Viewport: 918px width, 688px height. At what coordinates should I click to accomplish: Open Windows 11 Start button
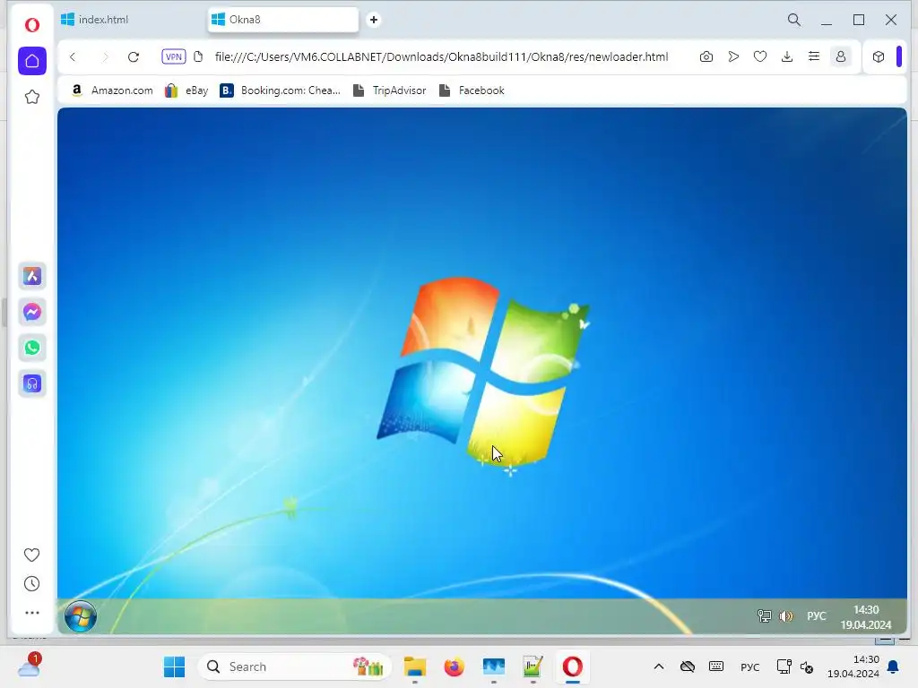pos(174,666)
